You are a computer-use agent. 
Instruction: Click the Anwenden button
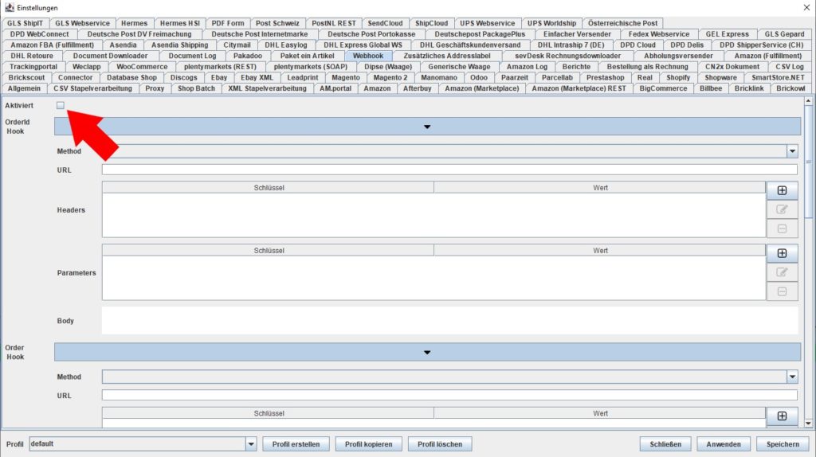tap(723, 444)
